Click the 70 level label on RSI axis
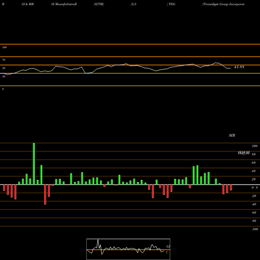 coord(4,60)
